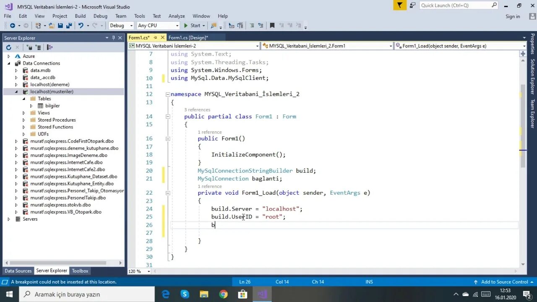537x302 pixels.
Task: Open Microsoft Store from the taskbar
Action: tap(242, 294)
